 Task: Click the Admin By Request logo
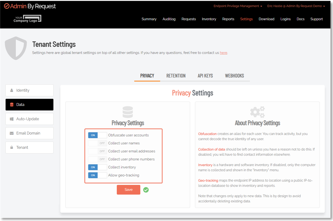pos(30,6)
